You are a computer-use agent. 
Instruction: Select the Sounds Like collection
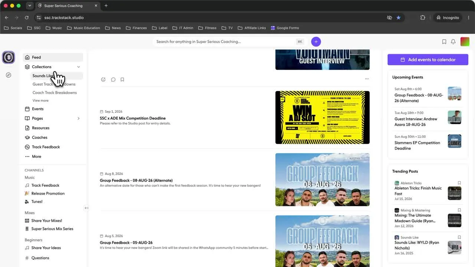pyautogui.click(x=57, y=76)
